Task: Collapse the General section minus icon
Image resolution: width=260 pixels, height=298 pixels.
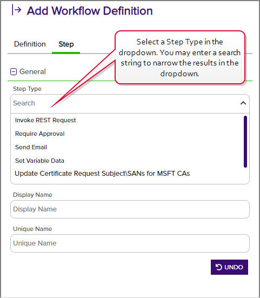Action: click(14, 71)
